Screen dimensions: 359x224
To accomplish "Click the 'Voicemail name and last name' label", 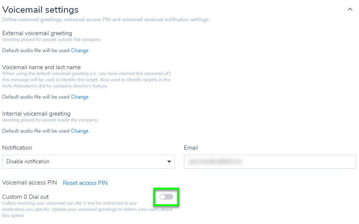I will pyautogui.click(x=42, y=67).
